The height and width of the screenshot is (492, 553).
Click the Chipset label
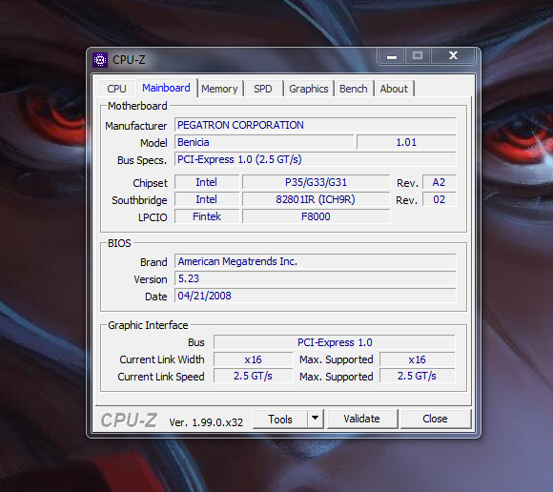150,183
